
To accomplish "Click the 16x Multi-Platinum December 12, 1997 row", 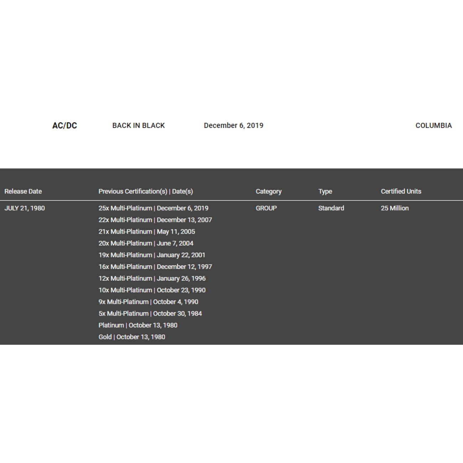I will [155, 267].
